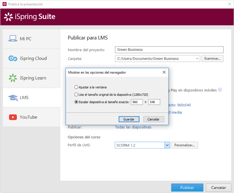
Task: Click the iSpring Learn green star icon
Action: coord(13,78)
